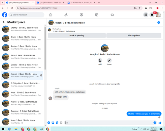Click More options button

(134, 36)
